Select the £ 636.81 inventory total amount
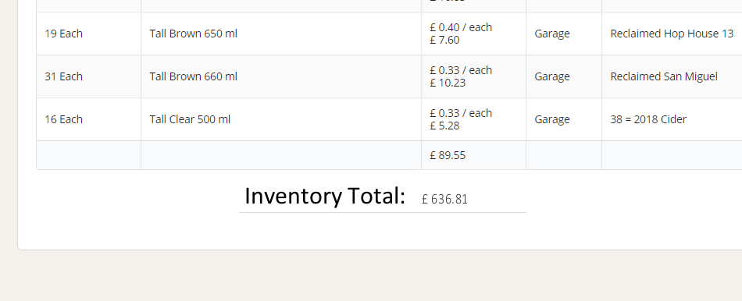The image size is (742, 301). tap(444, 199)
